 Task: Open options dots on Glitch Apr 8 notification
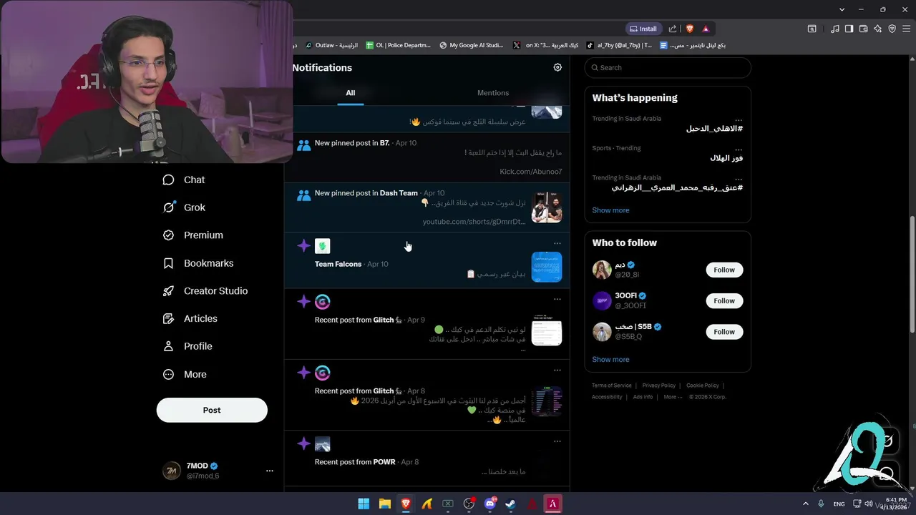pos(557,370)
